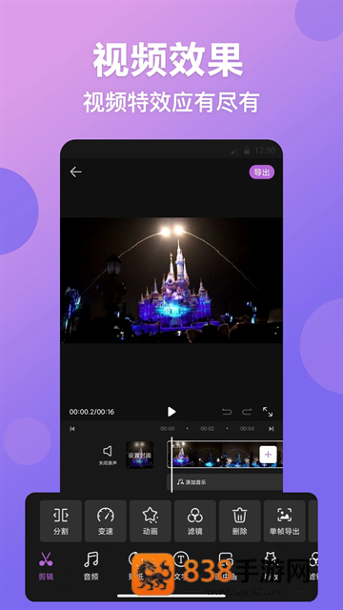The height and width of the screenshot is (610, 343).
Task: Jump to timeline end
Action: pyautogui.click(x=271, y=429)
